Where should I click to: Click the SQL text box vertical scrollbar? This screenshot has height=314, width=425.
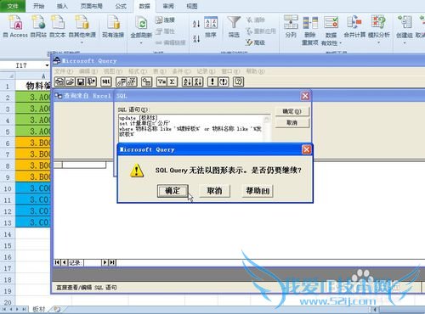[267, 128]
